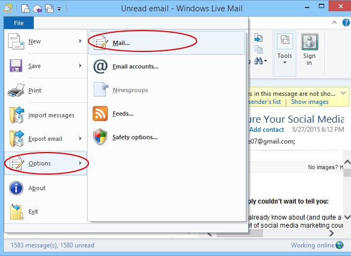
Task: Click the New document icon in File menu
Action: (x=16, y=41)
